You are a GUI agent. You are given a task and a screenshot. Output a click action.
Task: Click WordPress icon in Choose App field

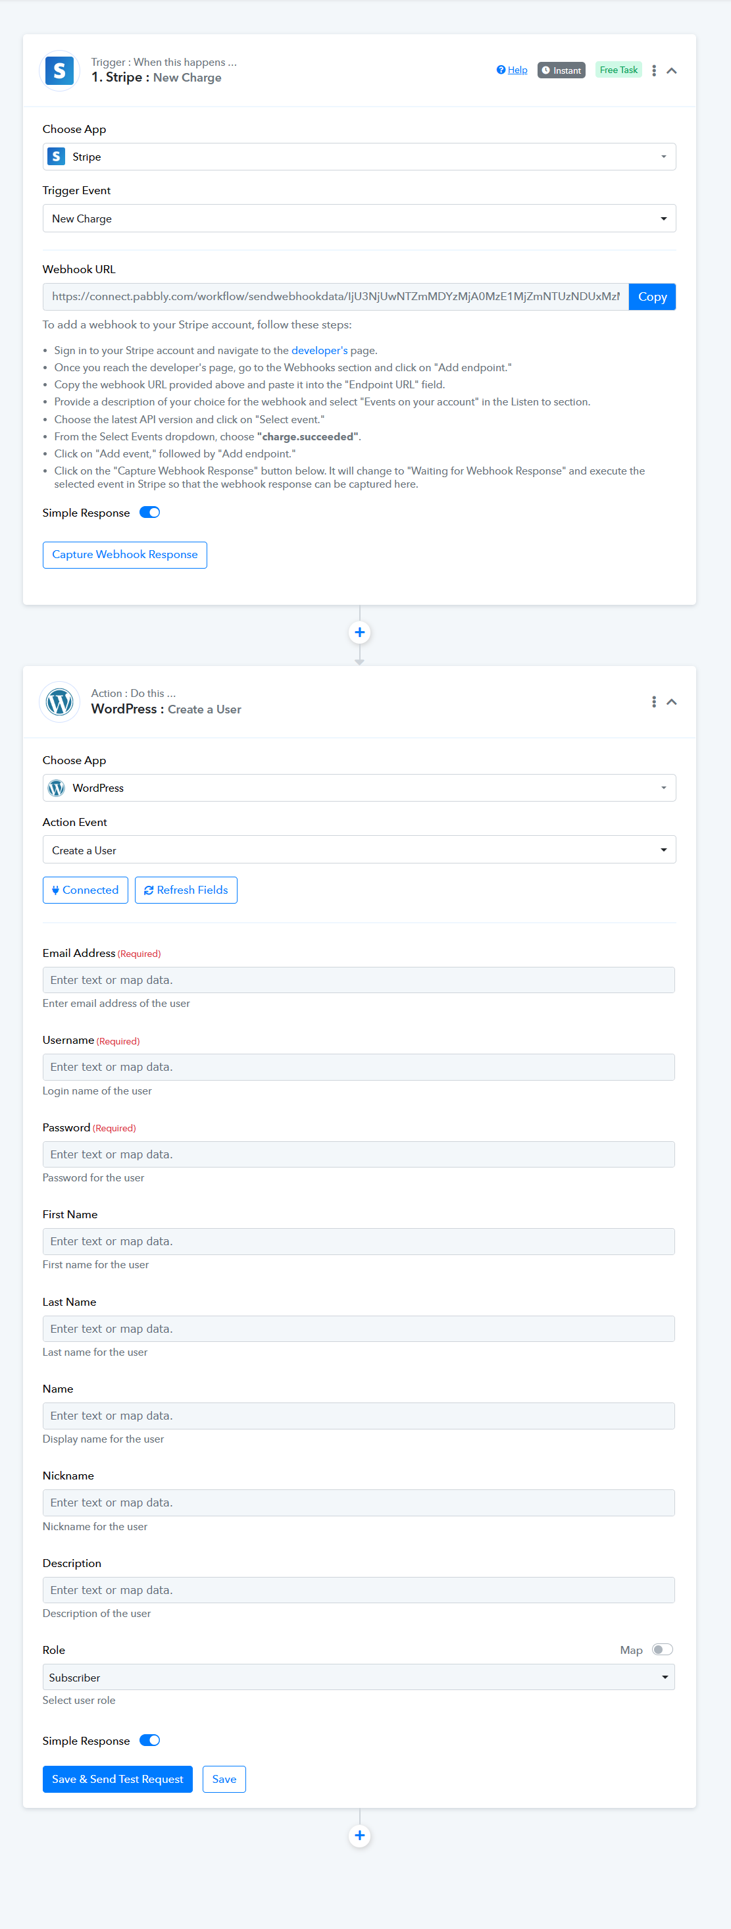(x=56, y=788)
